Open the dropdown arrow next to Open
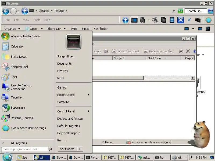The height and width of the screenshot is (161, 215). pos(42,29)
